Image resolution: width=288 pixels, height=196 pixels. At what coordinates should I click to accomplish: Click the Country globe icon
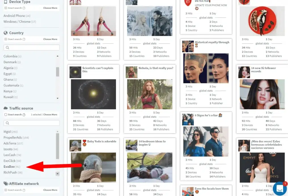click(5, 33)
